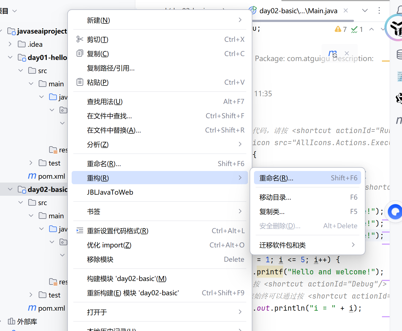This screenshot has height=331, width=402.
Task: Open the 打开于 submenu
Action: coord(160,312)
